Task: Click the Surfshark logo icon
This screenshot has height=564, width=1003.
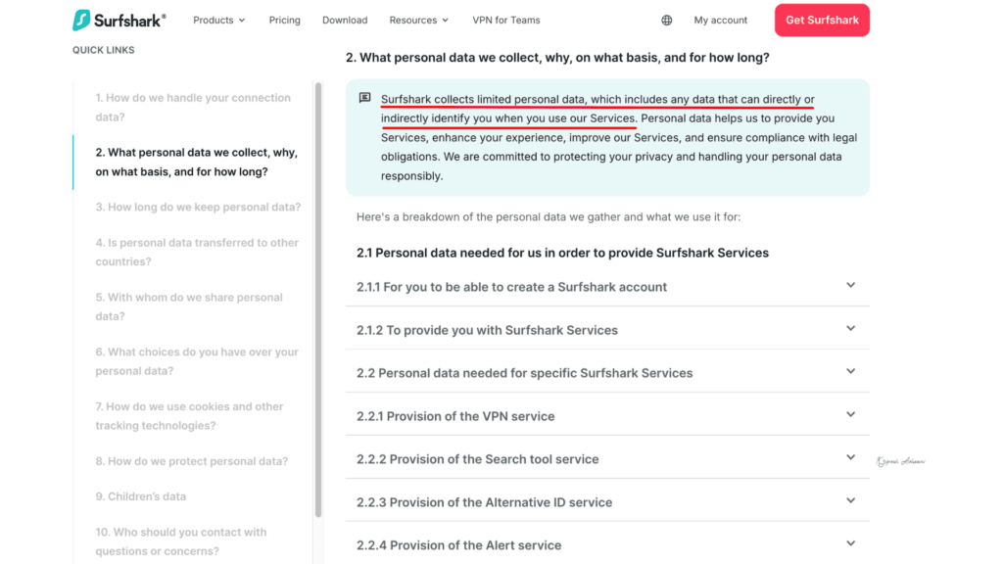Action: [78, 19]
